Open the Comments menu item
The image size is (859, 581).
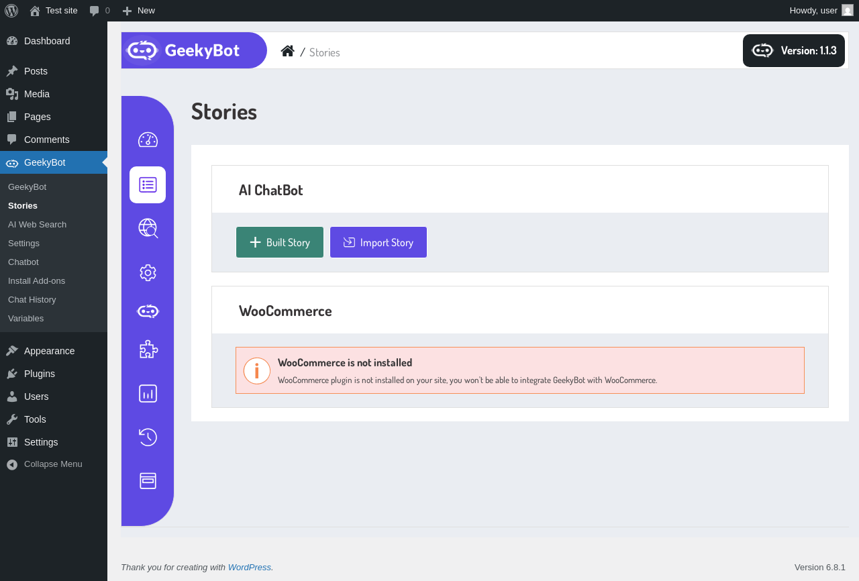[54, 140]
